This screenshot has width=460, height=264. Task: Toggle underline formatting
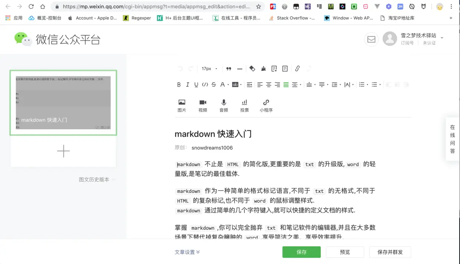(x=196, y=84)
